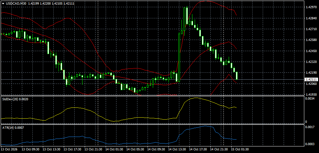Click the 0.0034 value on StdDev scale
319x153 pixels.
[x=310, y=98]
